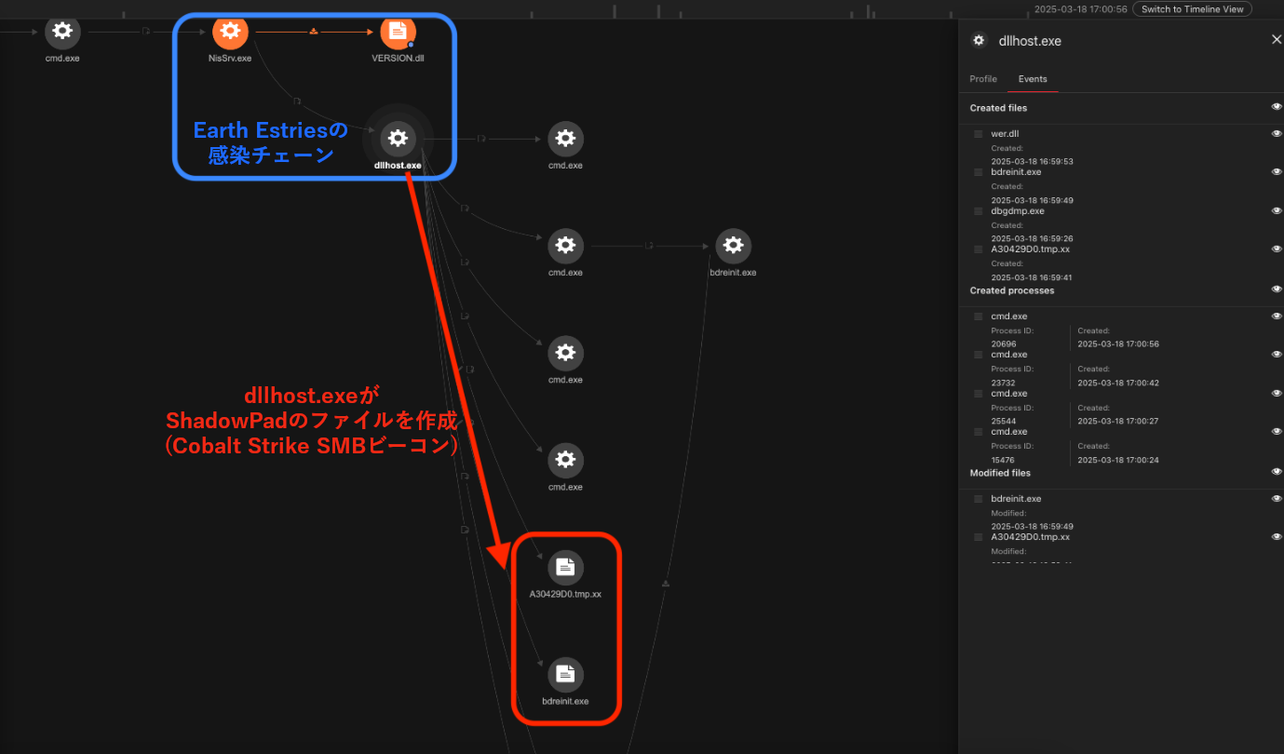This screenshot has width=1284, height=754.
Task: Click the bdreinit.exe file node
Action: pyautogui.click(x=565, y=674)
